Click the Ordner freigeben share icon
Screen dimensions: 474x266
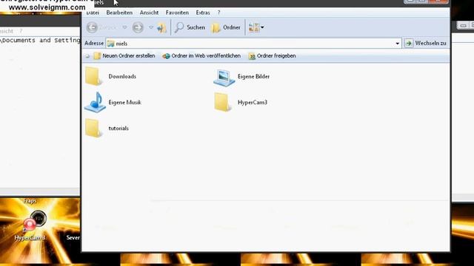[x=252, y=56]
